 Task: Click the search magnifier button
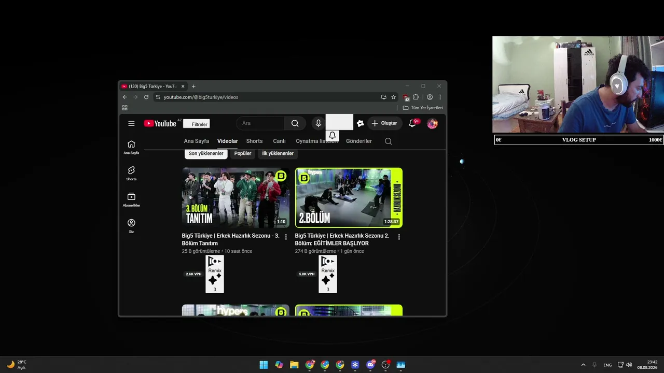point(295,123)
